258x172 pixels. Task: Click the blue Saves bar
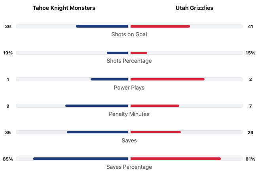(97, 132)
